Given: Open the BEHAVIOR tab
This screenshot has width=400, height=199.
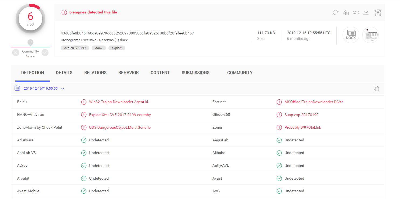Looking at the screenshot, I should coord(129,73).
